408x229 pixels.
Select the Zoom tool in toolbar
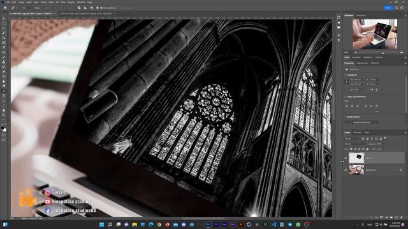(4, 115)
